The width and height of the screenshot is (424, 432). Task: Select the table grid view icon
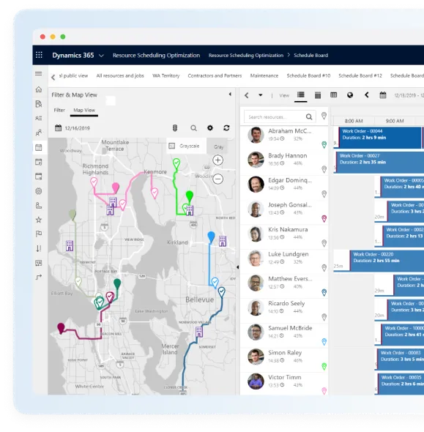(333, 95)
